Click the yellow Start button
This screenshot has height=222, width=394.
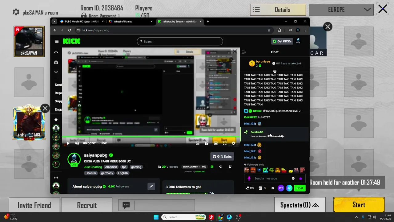(x=359, y=205)
